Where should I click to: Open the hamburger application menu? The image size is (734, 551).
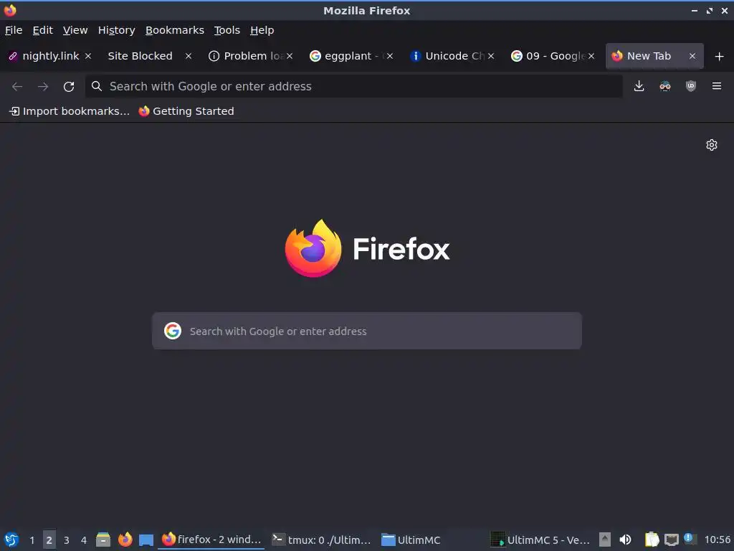click(x=717, y=86)
